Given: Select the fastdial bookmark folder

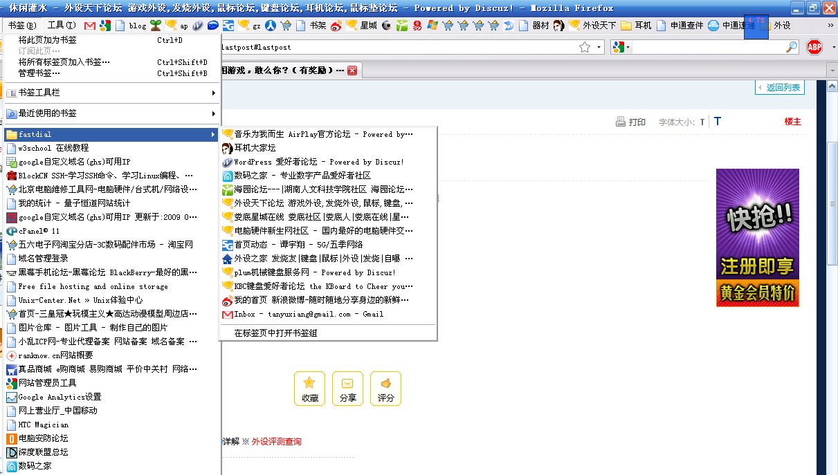Looking at the screenshot, I should (x=112, y=134).
